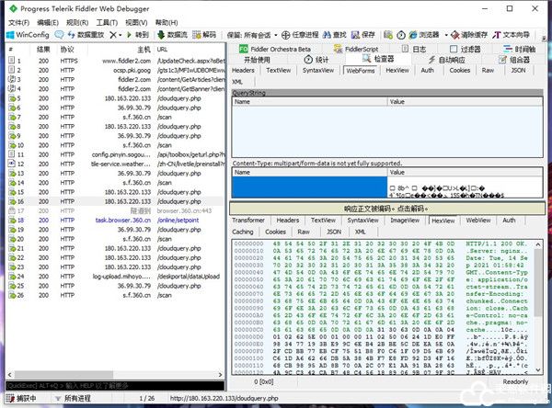Open the 自动响应 autoresponder tab
This screenshot has width=552, height=408.
click(x=446, y=60)
